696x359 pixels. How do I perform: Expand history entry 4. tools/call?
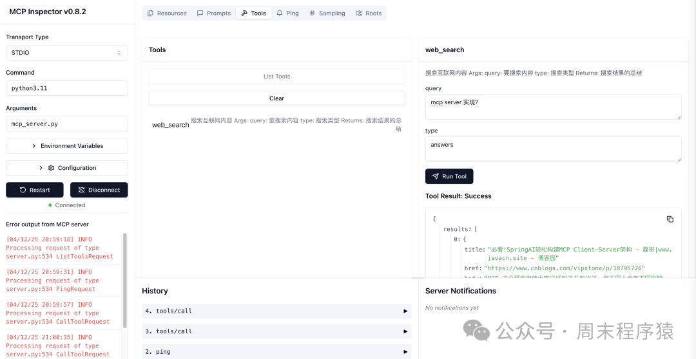276,311
